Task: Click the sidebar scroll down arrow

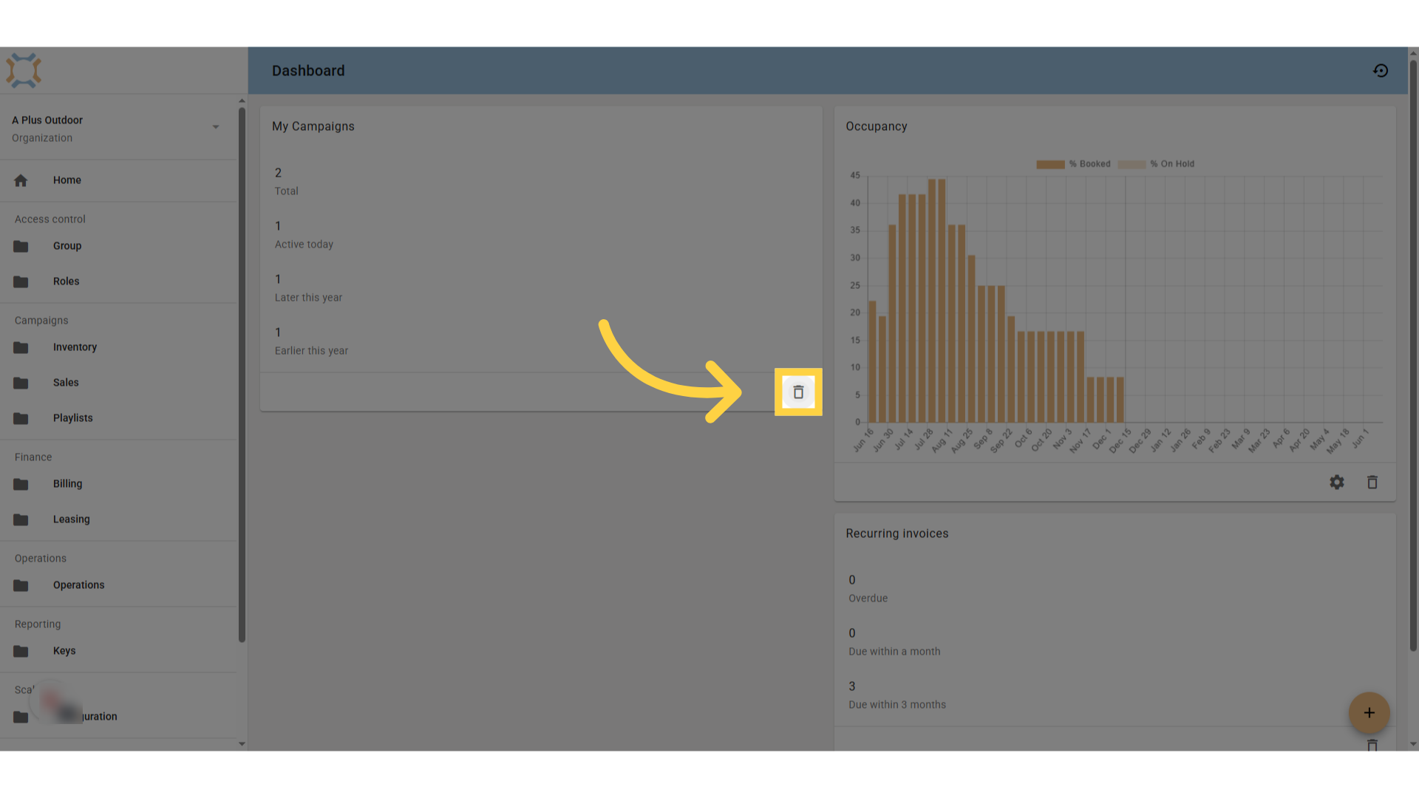Action: tap(242, 744)
